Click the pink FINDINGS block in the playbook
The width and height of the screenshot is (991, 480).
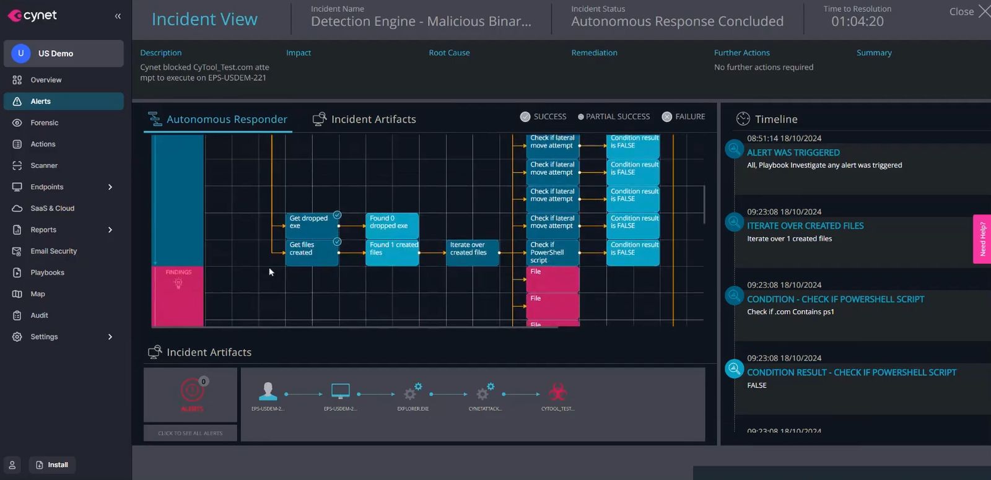pos(178,295)
